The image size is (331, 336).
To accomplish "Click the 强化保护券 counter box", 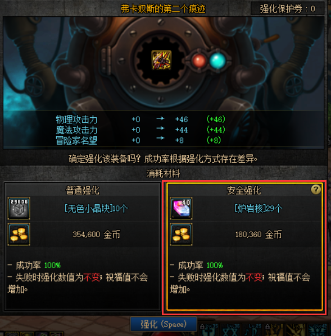I will point(287,9).
